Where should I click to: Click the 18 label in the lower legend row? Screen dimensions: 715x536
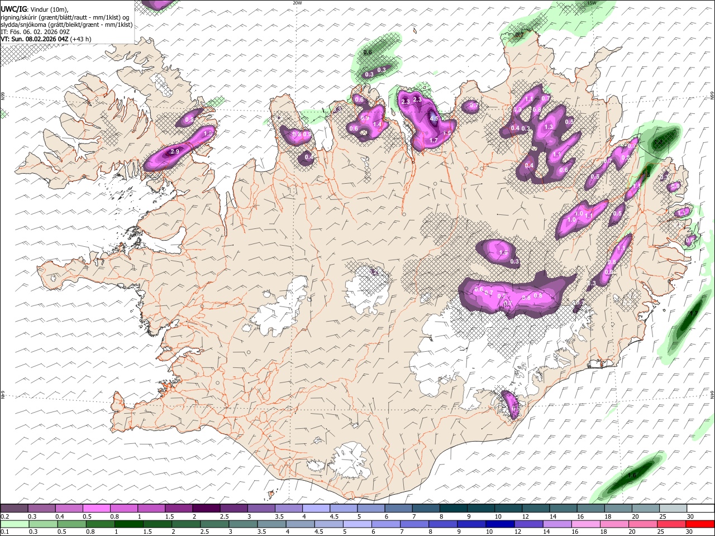coord(603,532)
